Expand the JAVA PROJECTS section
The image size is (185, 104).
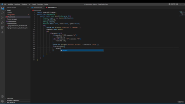click(x=18, y=103)
